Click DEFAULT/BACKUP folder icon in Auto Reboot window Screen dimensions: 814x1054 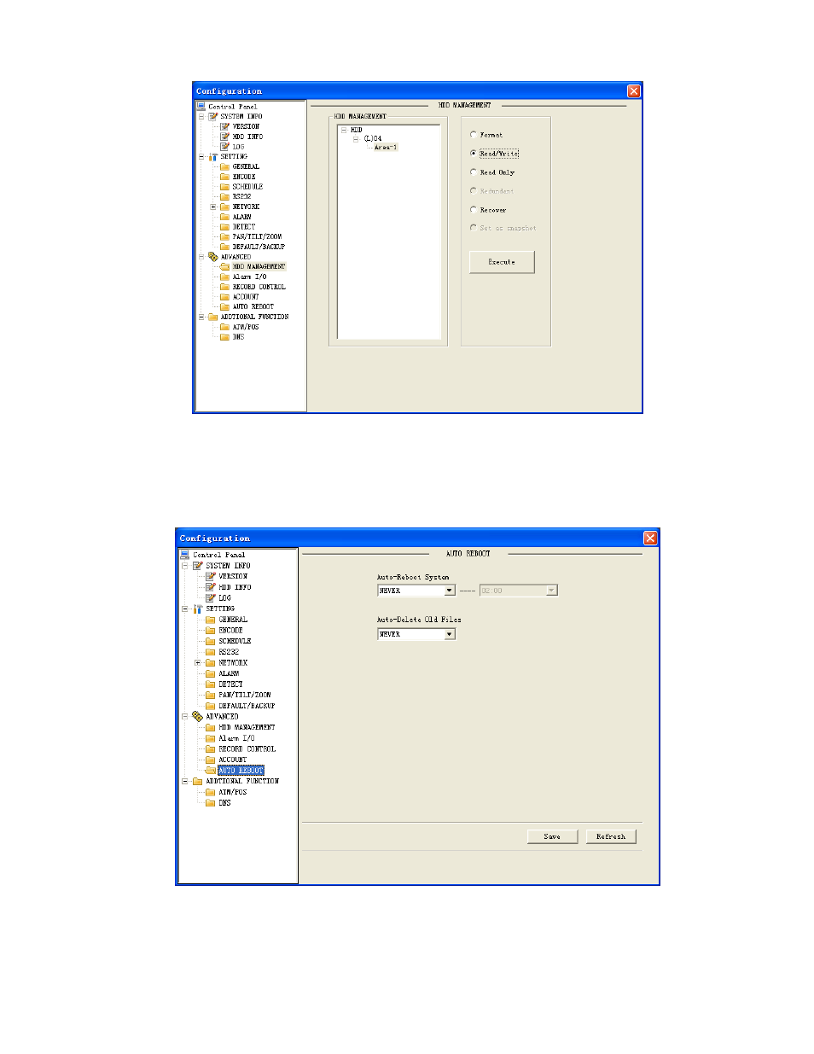[211, 706]
